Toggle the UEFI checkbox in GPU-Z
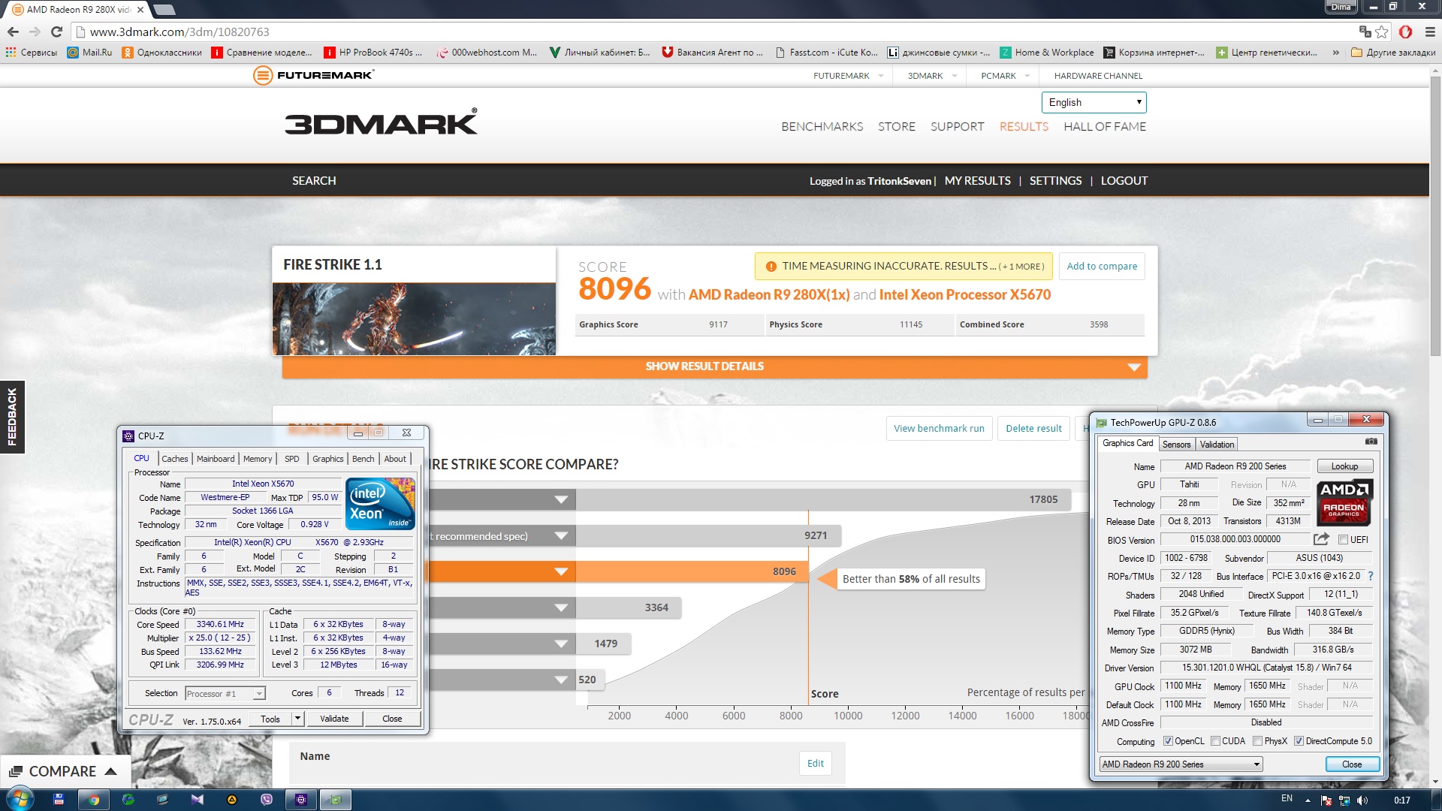The width and height of the screenshot is (1442, 811). tap(1343, 540)
